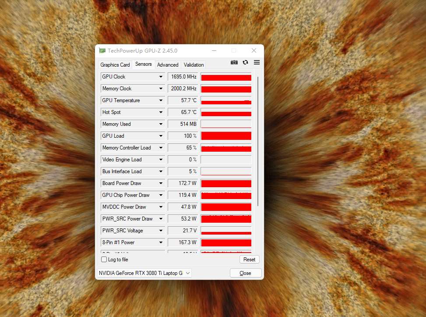
Task: Click the PWR_SRC Voltage graph
Action: click(x=226, y=231)
